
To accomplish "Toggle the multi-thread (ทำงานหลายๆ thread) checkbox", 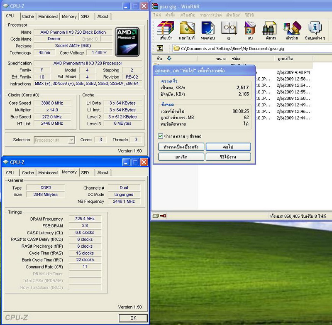I will point(161,136).
